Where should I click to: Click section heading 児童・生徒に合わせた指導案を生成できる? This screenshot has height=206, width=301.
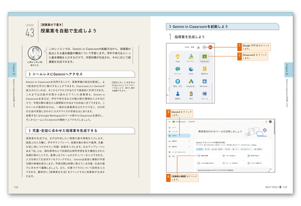pos(80,130)
